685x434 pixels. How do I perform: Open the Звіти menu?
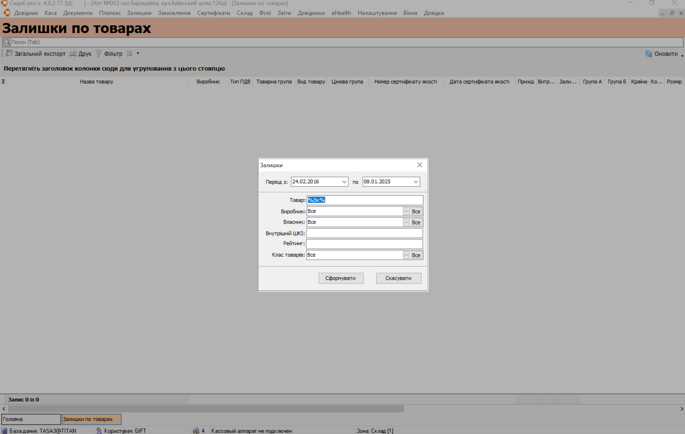point(284,13)
